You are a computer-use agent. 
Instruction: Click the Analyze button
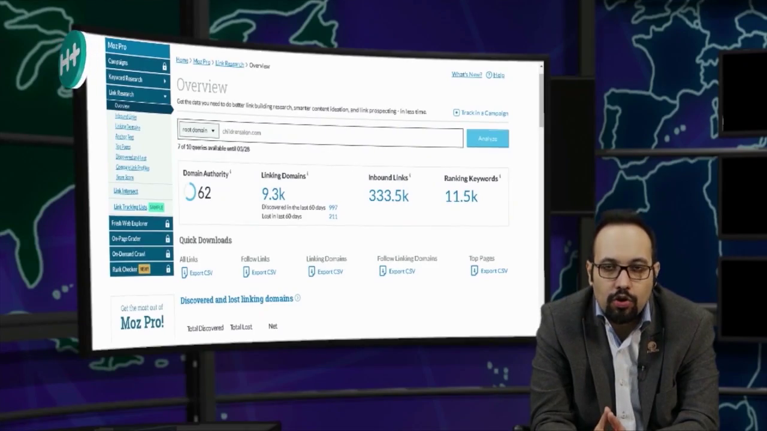[x=488, y=138]
